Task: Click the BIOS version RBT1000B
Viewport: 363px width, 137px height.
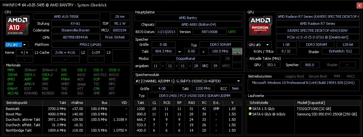Action: (210, 32)
